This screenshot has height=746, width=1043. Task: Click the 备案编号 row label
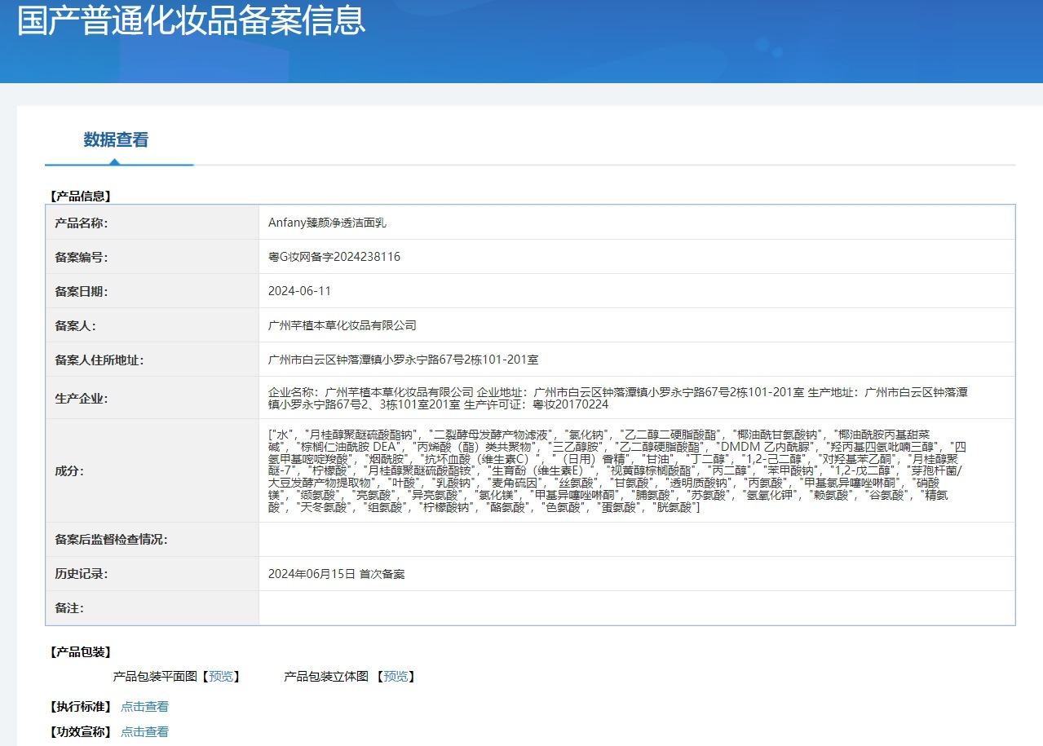[x=82, y=257]
